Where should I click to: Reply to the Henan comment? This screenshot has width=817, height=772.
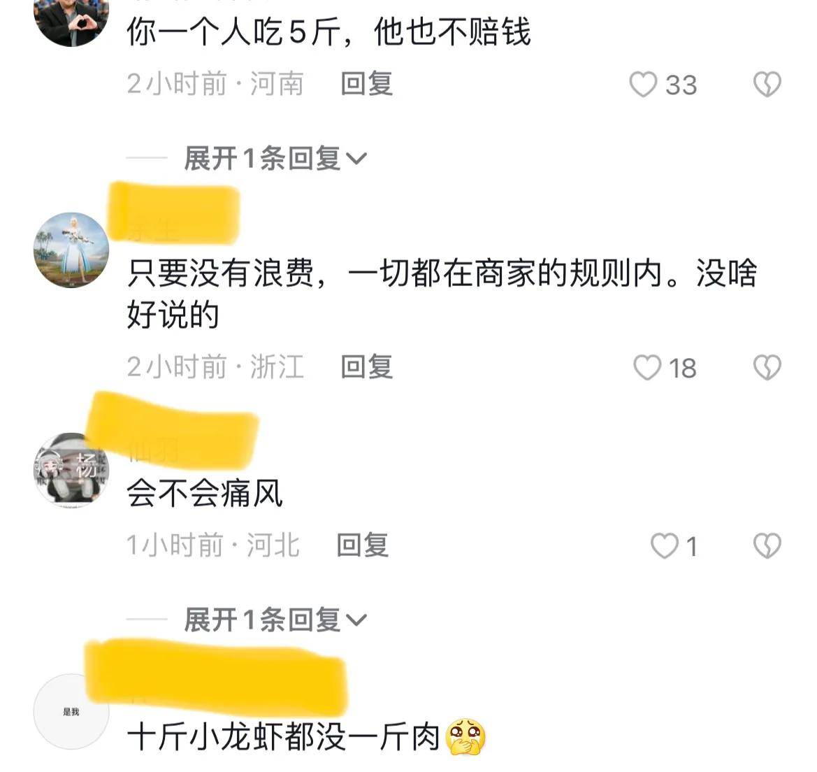tap(367, 84)
